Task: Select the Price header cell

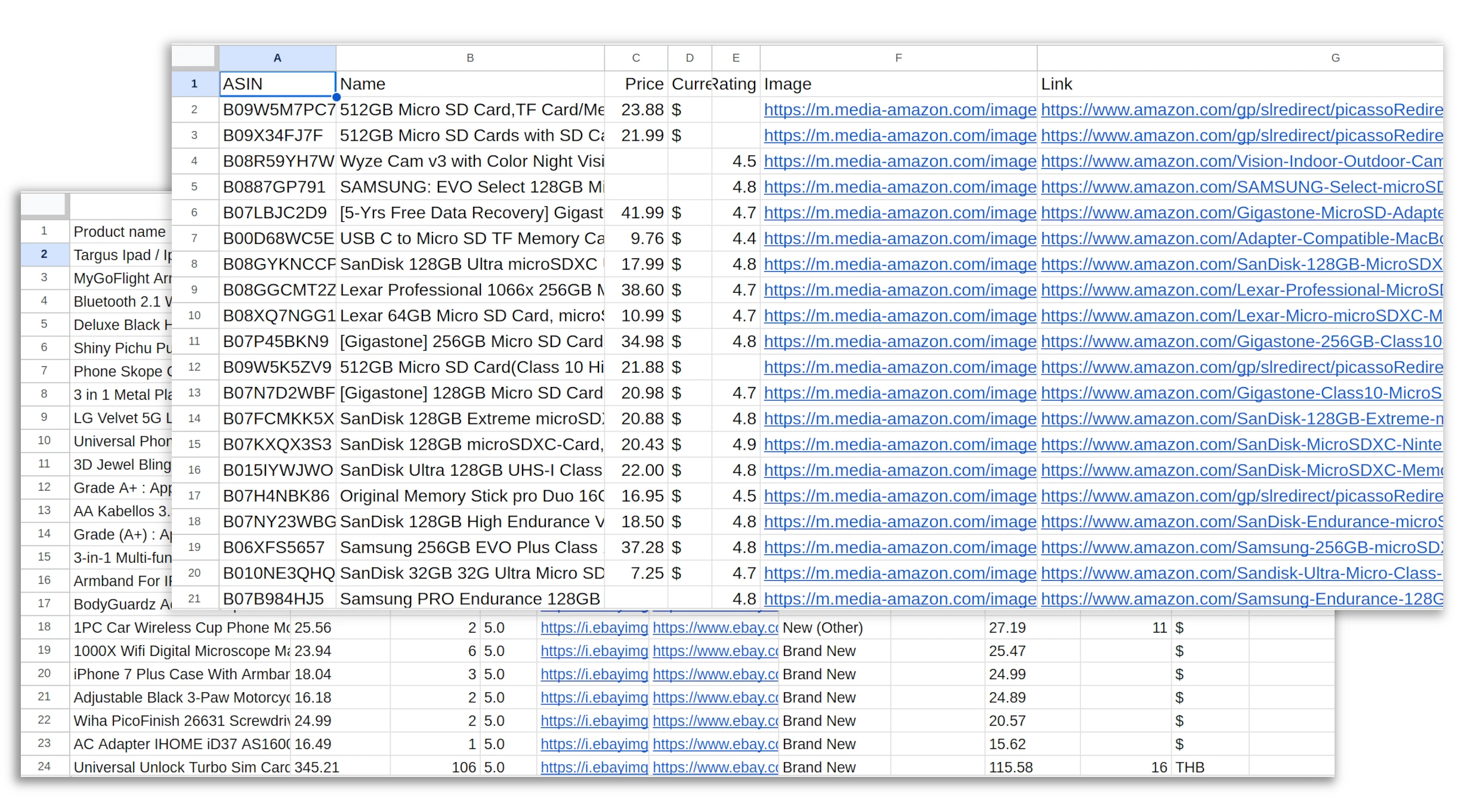Action: coord(635,83)
